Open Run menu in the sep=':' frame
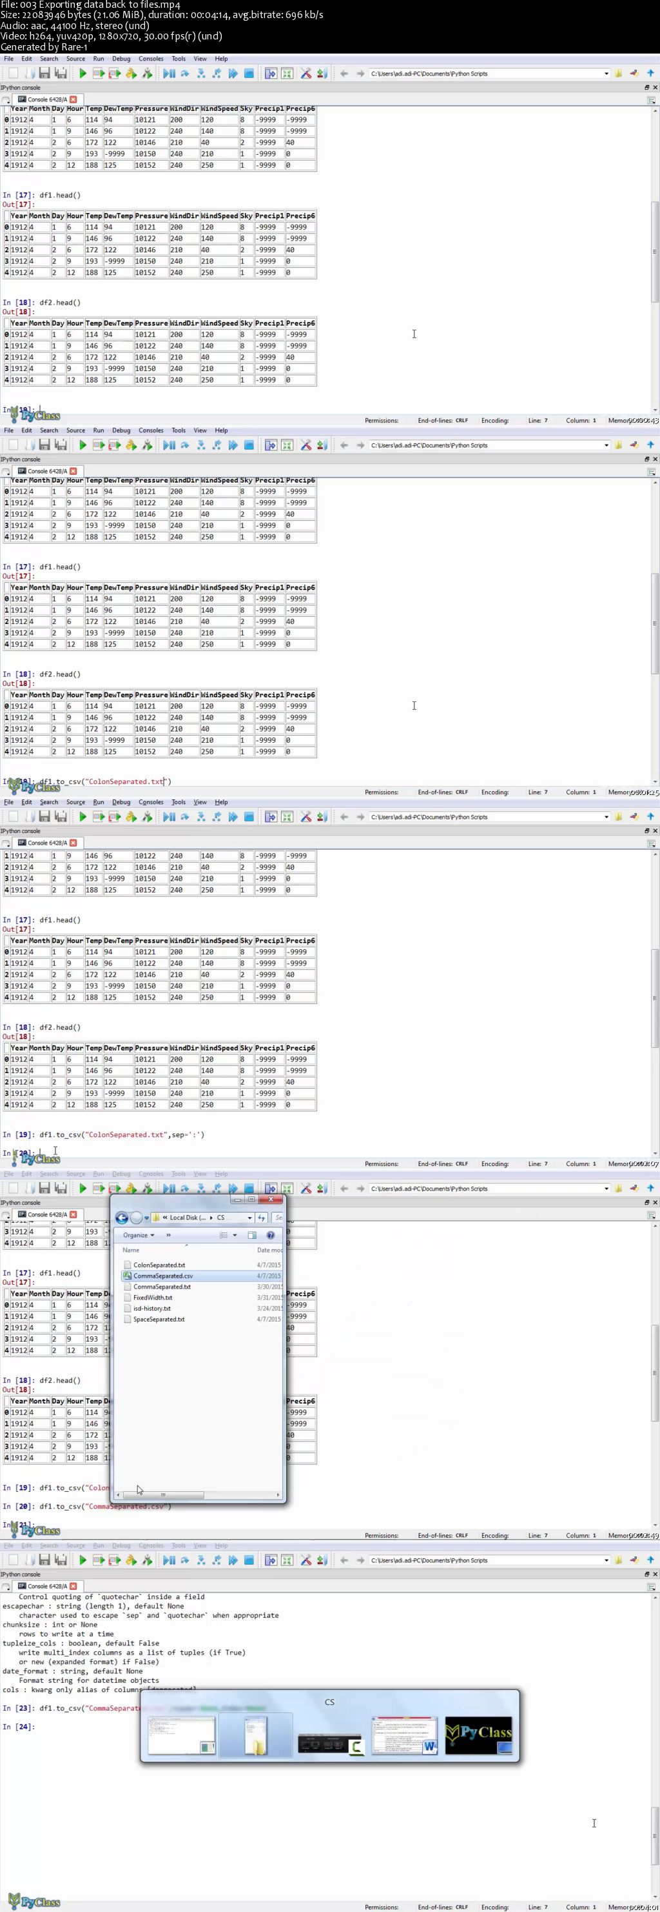Screen dimensions: 660x1912 click(x=99, y=802)
